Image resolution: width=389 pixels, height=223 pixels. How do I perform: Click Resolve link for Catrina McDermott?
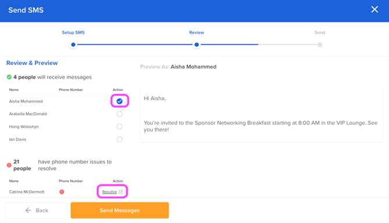point(109,192)
